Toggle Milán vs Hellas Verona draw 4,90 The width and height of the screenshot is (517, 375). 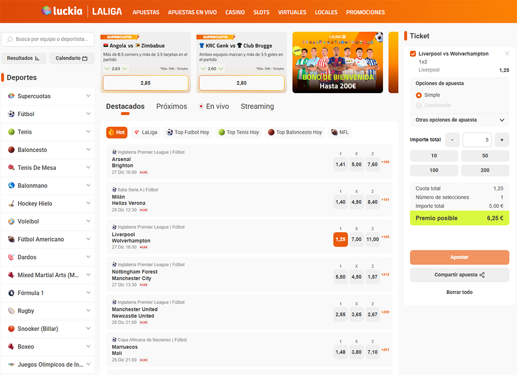click(x=356, y=202)
